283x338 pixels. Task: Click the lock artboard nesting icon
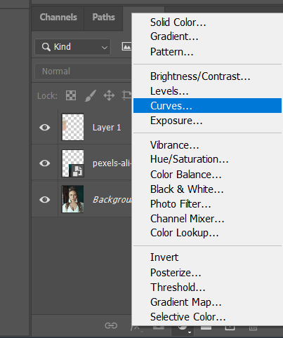click(x=127, y=95)
